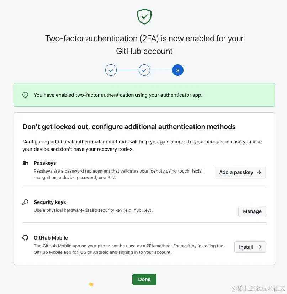Viewport: 287px width, 294px height.
Task: Click the Passkeys person-key icon
Action: (x=25, y=163)
